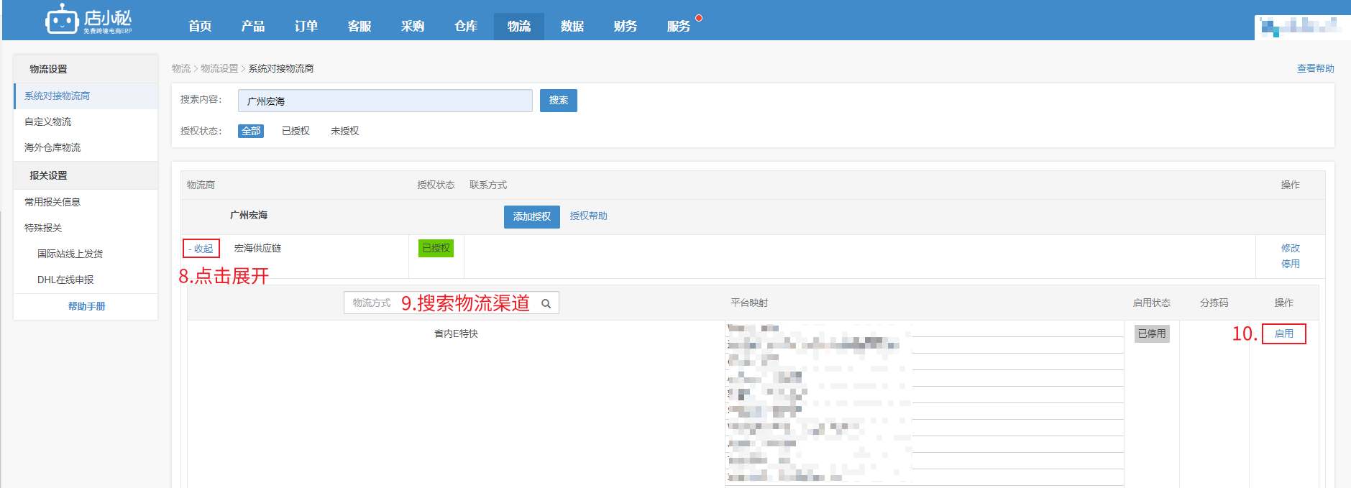Image resolution: width=1351 pixels, height=488 pixels.
Task: Click the 物流商 column header
Action: pos(201,185)
